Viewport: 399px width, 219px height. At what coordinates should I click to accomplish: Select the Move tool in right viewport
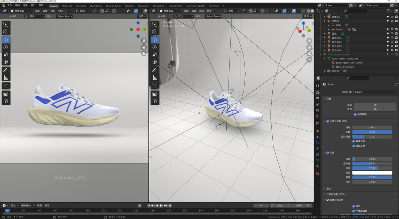[154, 40]
